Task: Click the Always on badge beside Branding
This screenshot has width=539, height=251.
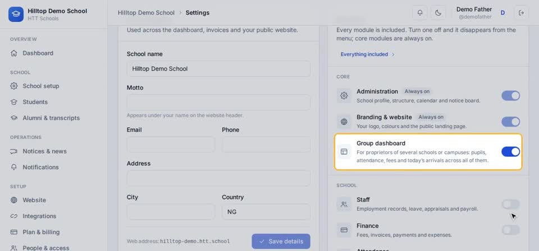Action: tap(431, 117)
